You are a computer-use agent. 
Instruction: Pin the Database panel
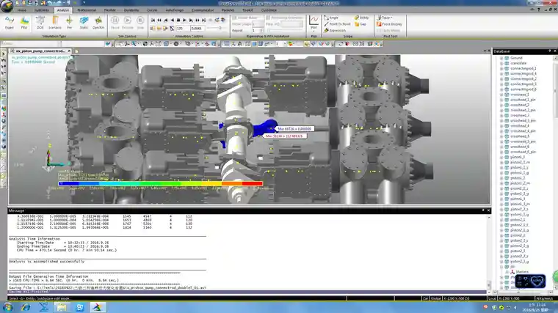(x=549, y=51)
